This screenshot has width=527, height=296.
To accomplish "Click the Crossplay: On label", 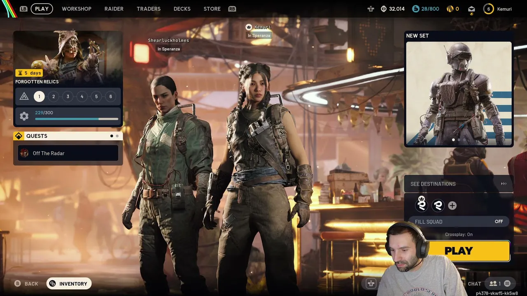I will tap(459, 234).
